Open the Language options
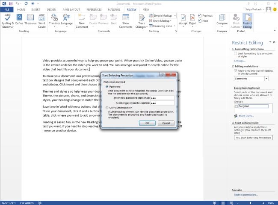 pos(67,21)
